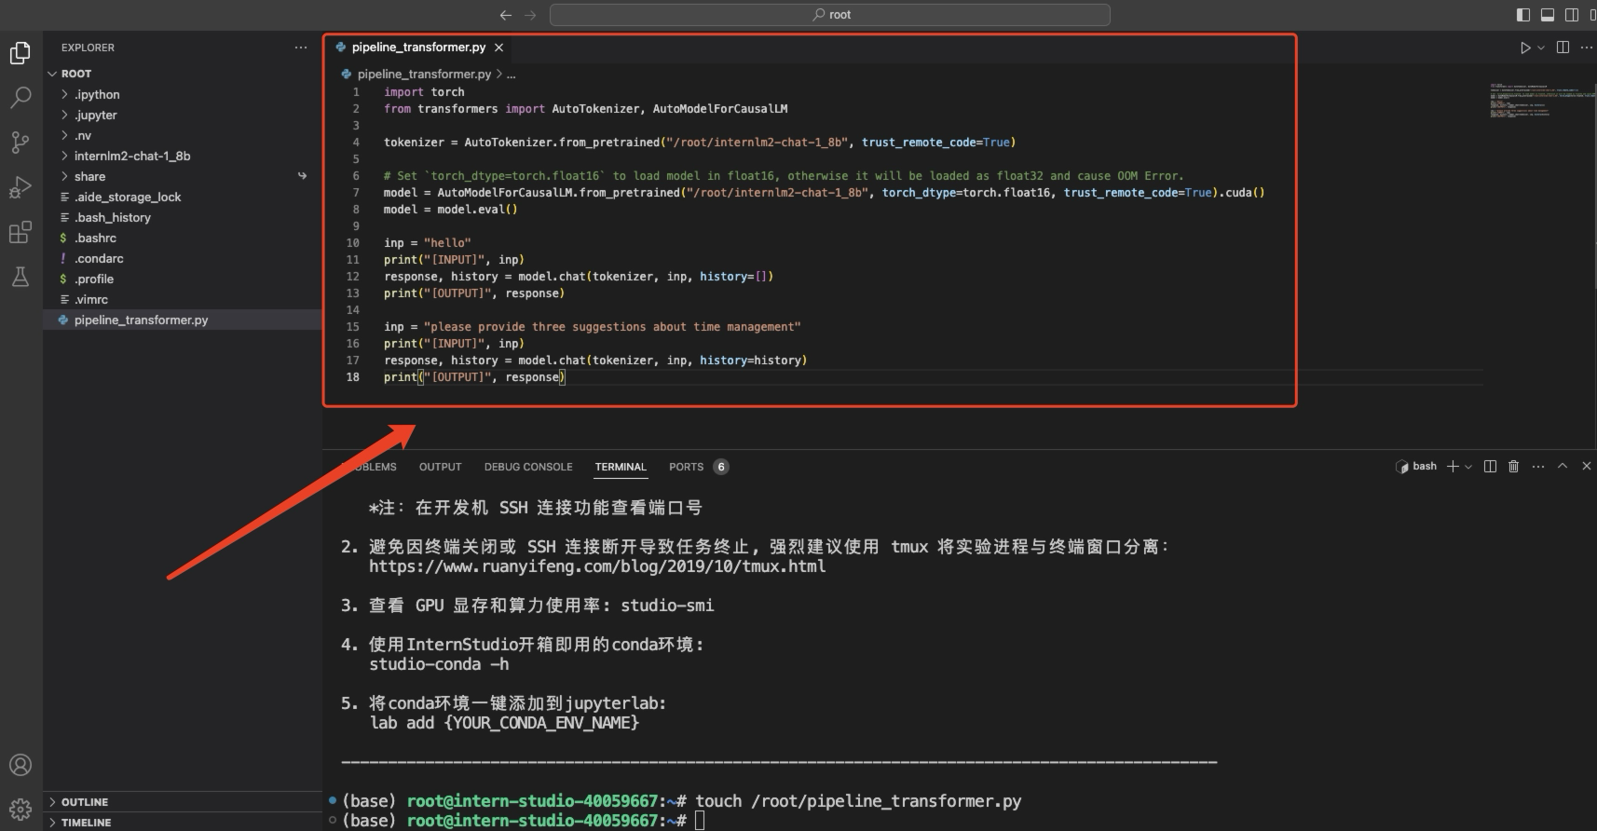Click the 'model = model.eval()' line
This screenshot has width=1597, height=831.
(450, 210)
